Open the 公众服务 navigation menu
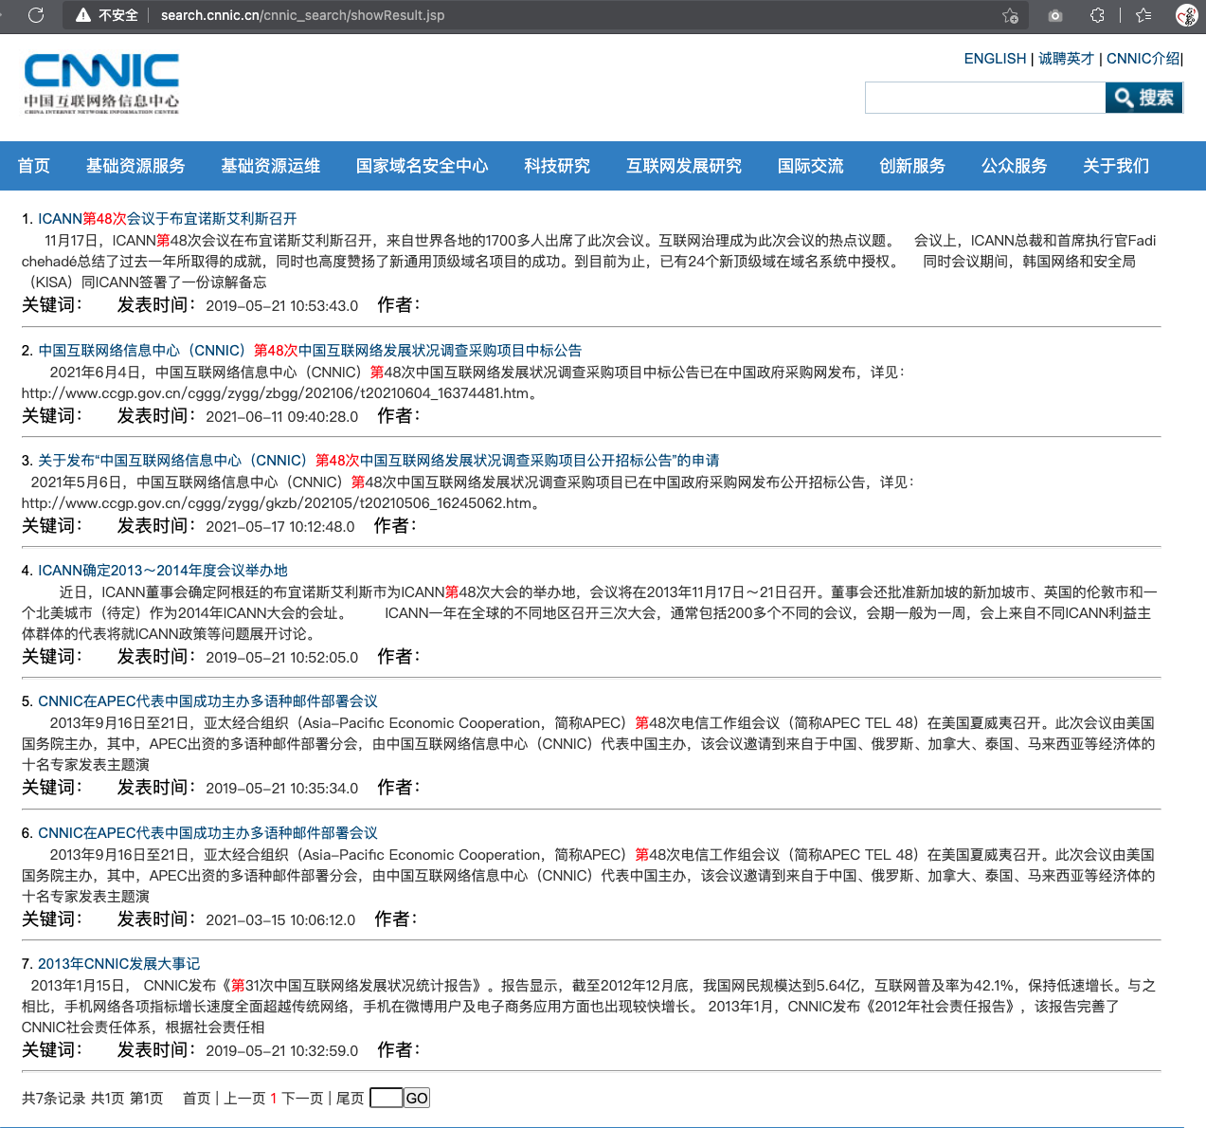1206x1128 pixels. pyautogui.click(x=1015, y=166)
